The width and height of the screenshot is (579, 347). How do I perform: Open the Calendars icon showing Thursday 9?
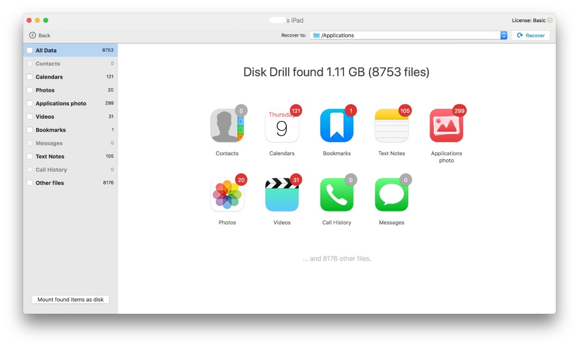(x=282, y=126)
